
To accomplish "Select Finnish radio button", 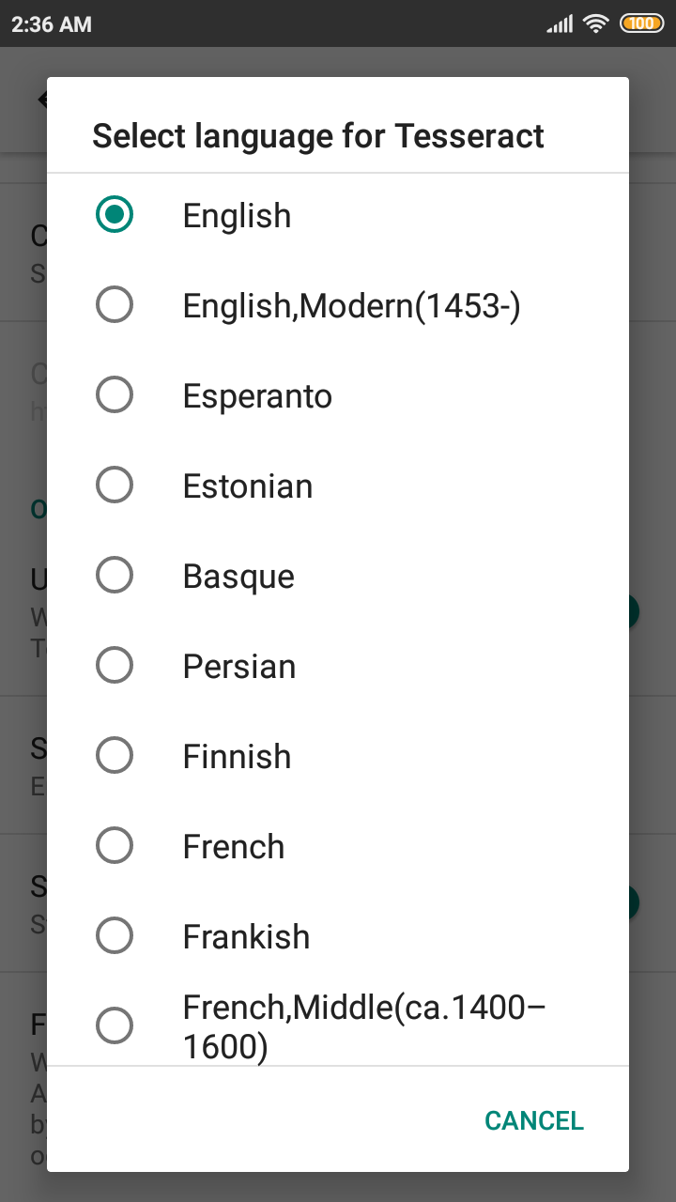I will click(115, 756).
